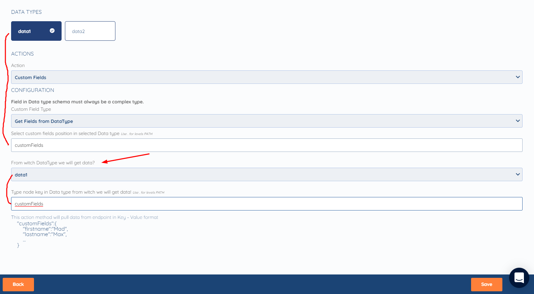
Task: Click the 'Custom Field Type' label
Action: pyautogui.click(x=31, y=109)
